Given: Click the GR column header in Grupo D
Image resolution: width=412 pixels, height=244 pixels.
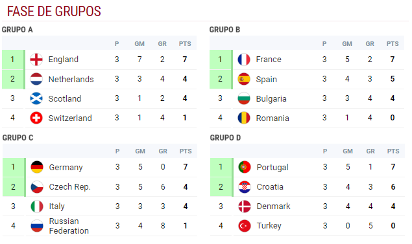Looking at the screenshot, I should 370,151.
